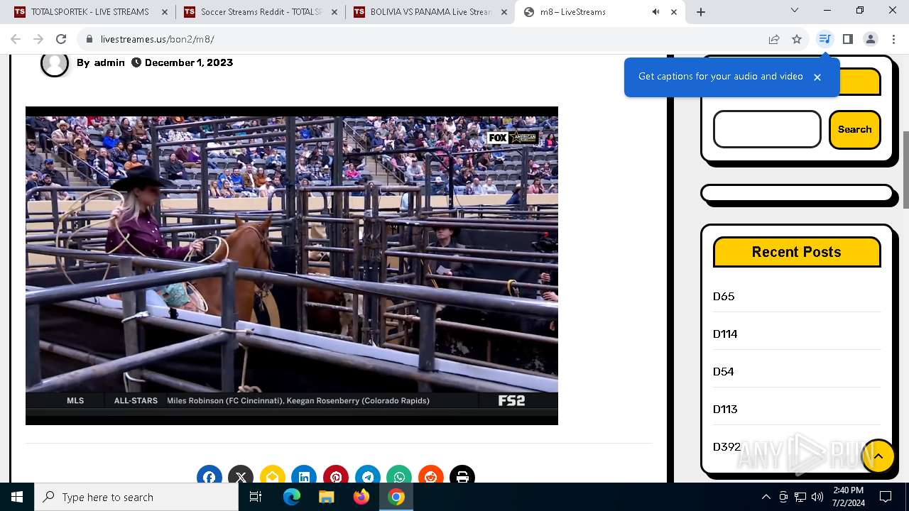The height and width of the screenshot is (511, 909).
Task: Bookmark this tab with the star icon
Action: (x=797, y=39)
